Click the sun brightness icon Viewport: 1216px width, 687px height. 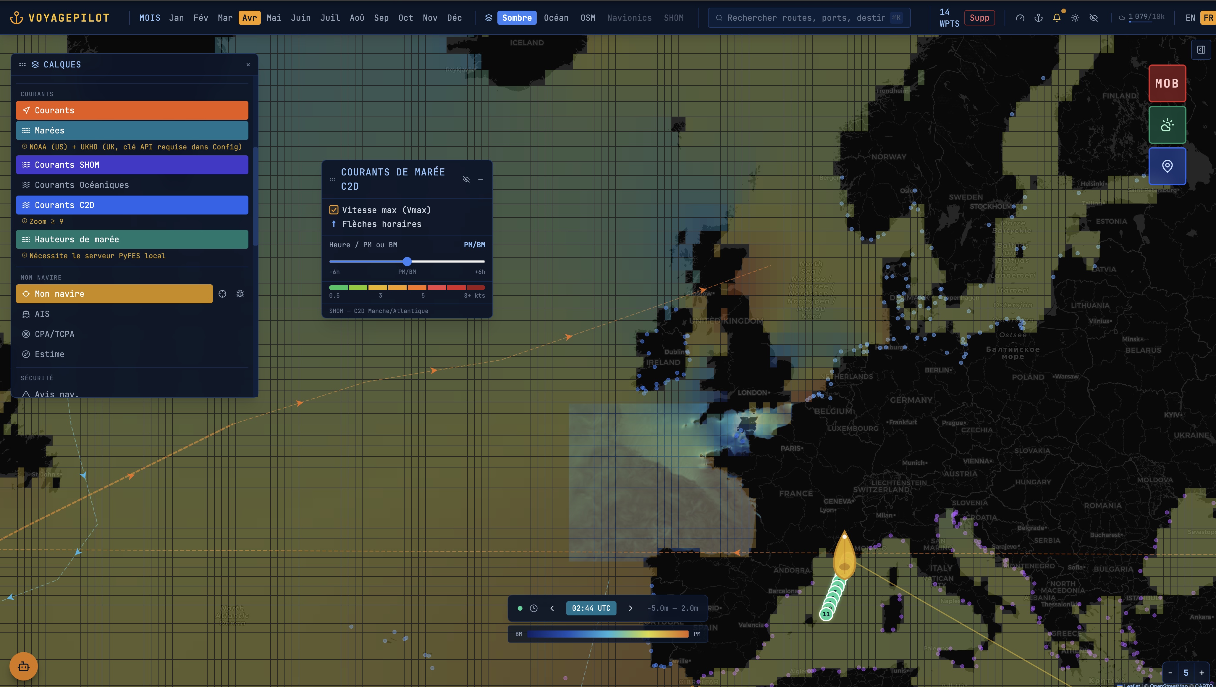[1075, 18]
